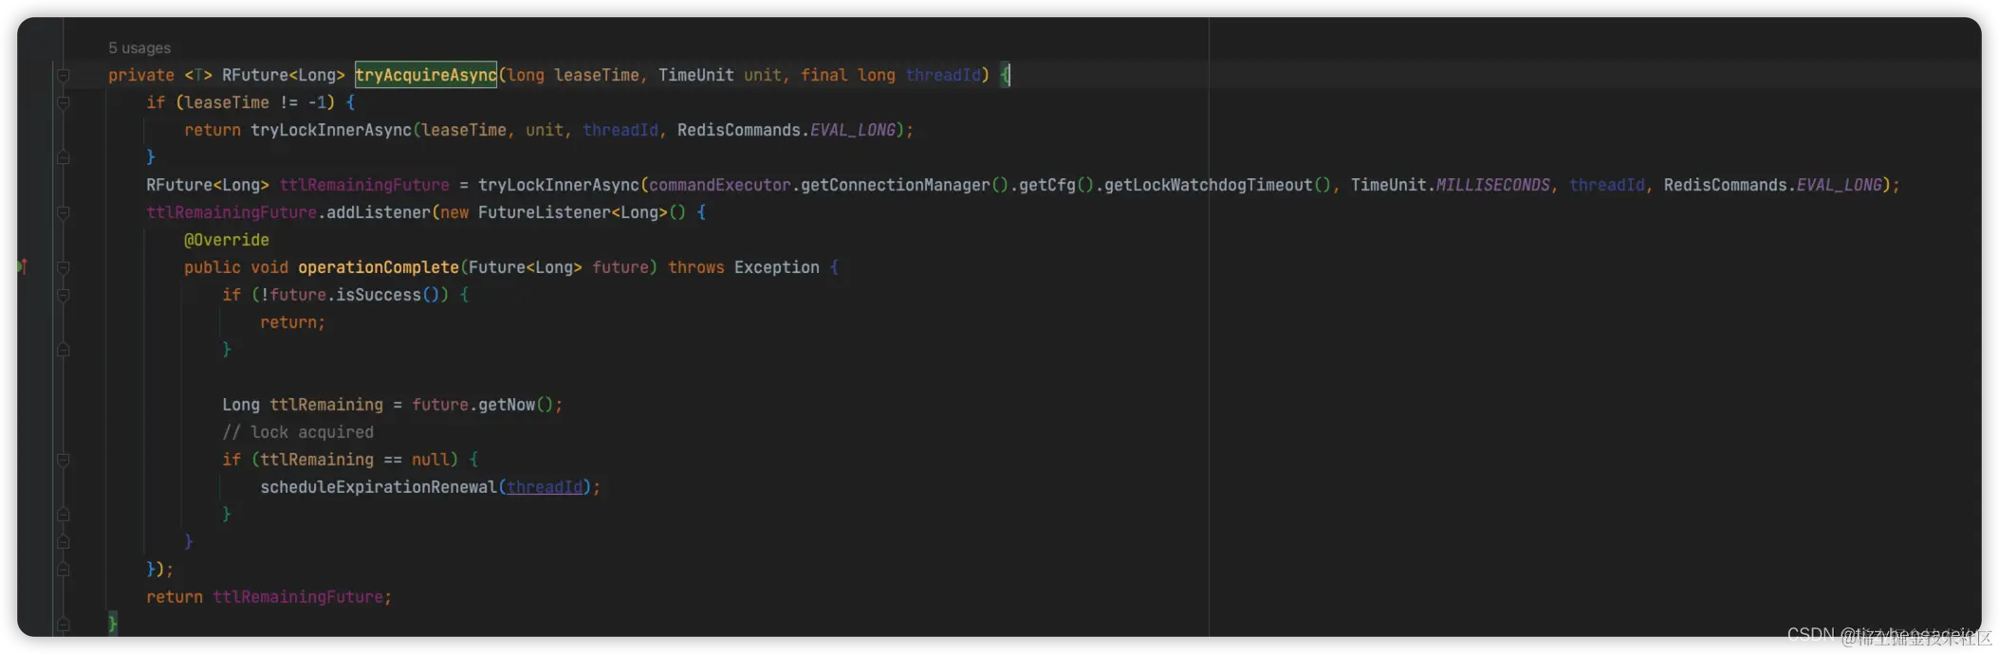The image size is (1999, 654).
Task: Click the fold-end marker below the 'return tryLockInnerAsync' line
Action: pyautogui.click(x=64, y=157)
